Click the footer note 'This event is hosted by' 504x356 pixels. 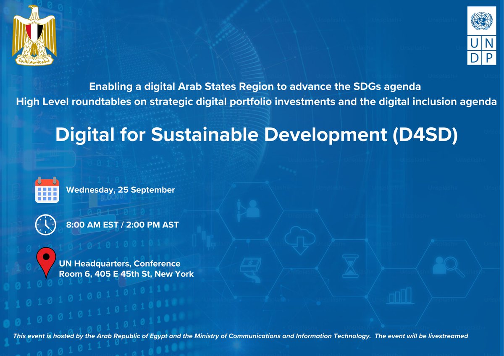[241, 337]
